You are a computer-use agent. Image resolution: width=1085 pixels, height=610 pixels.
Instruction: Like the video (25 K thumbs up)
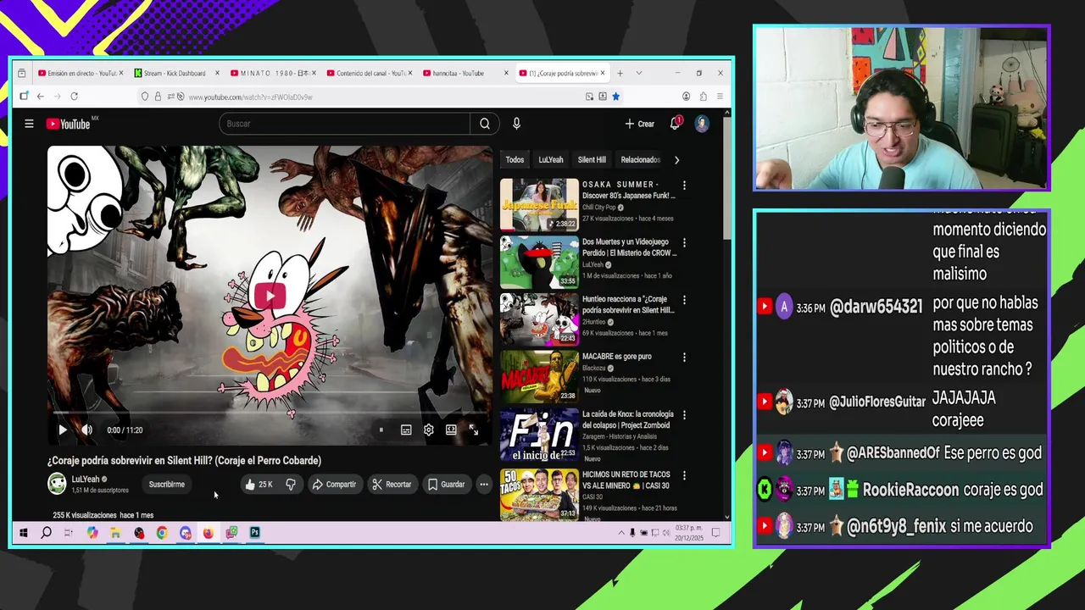click(259, 485)
